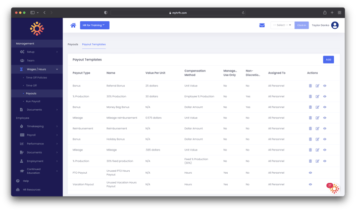Delete the .585 dollars Mileage template
Screen dimensions: 356x211
point(310,150)
